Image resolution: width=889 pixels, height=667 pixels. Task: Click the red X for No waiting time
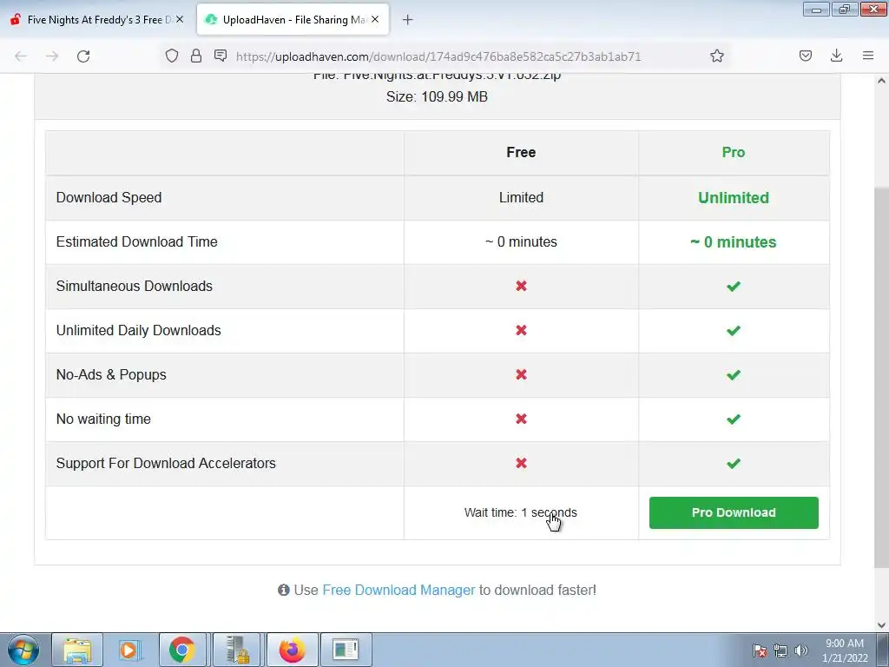tap(521, 419)
